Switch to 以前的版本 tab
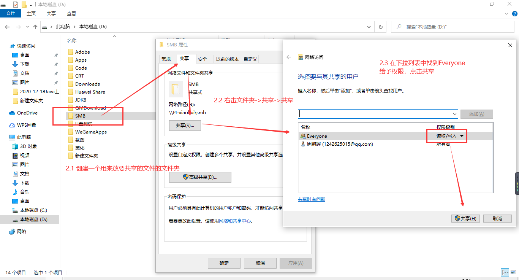This screenshot has width=519, height=280. pos(228,59)
